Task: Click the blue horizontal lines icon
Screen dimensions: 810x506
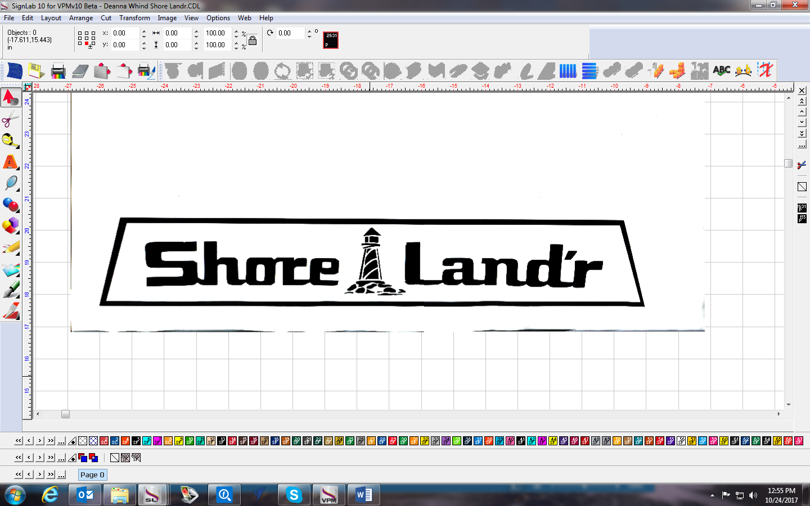Action: (x=589, y=71)
